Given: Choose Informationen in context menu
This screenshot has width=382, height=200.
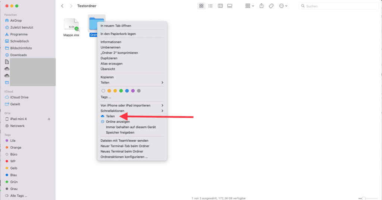Looking at the screenshot, I should pyautogui.click(x=132, y=42).
